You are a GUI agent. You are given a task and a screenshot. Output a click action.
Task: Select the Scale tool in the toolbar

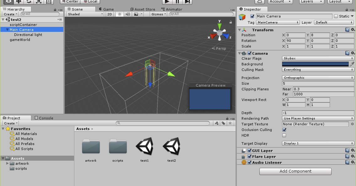pyautogui.click(x=38, y=2)
